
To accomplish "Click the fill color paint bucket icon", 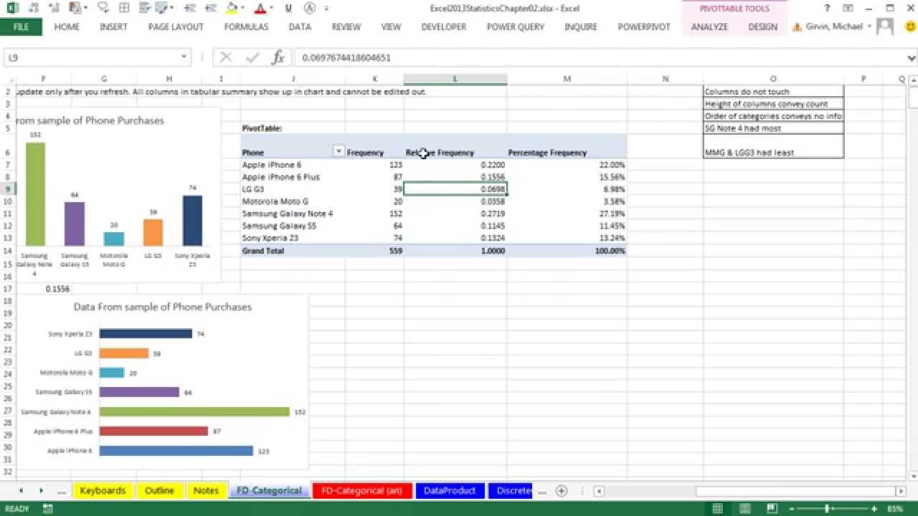I will (231, 9).
